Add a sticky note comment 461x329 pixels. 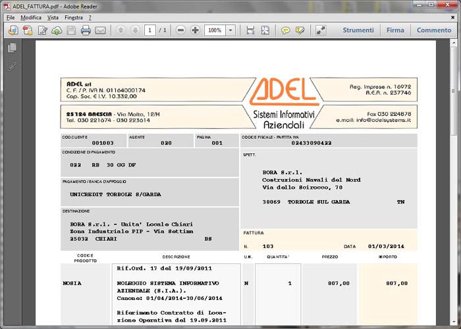286,30
